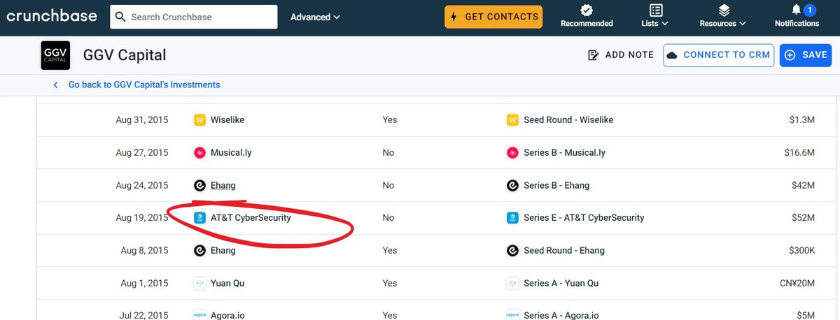The height and width of the screenshot is (320, 840).
Task: Open the Series B - Musical.ly link
Action: [565, 152]
